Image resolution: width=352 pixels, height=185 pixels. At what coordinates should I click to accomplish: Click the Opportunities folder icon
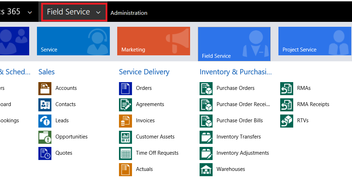pyautogui.click(x=45, y=137)
